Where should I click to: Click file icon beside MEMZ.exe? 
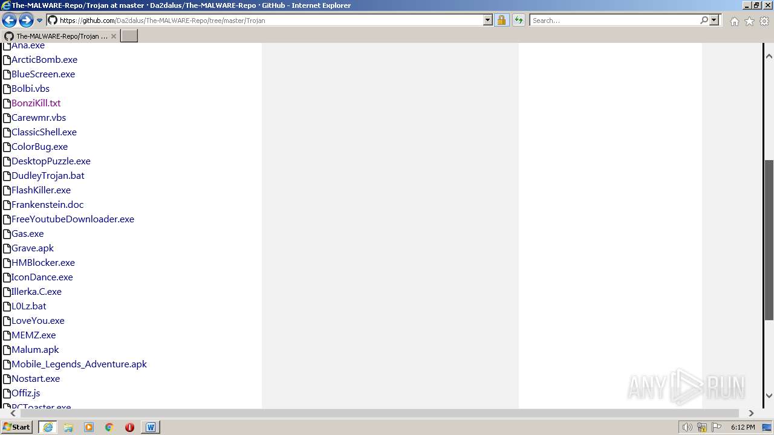(7, 335)
